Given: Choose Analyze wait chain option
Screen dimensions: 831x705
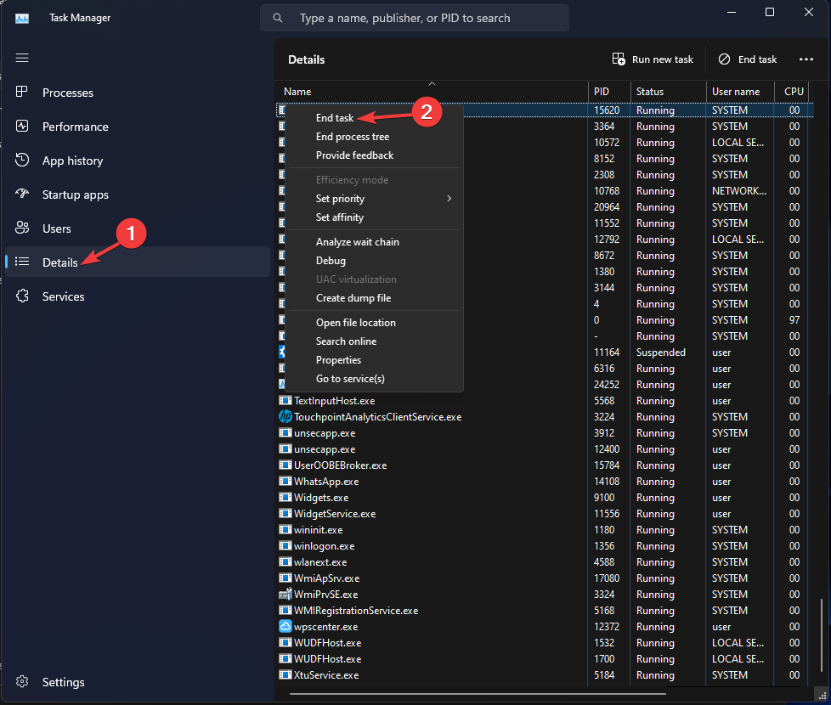Looking at the screenshot, I should click(357, 241).
